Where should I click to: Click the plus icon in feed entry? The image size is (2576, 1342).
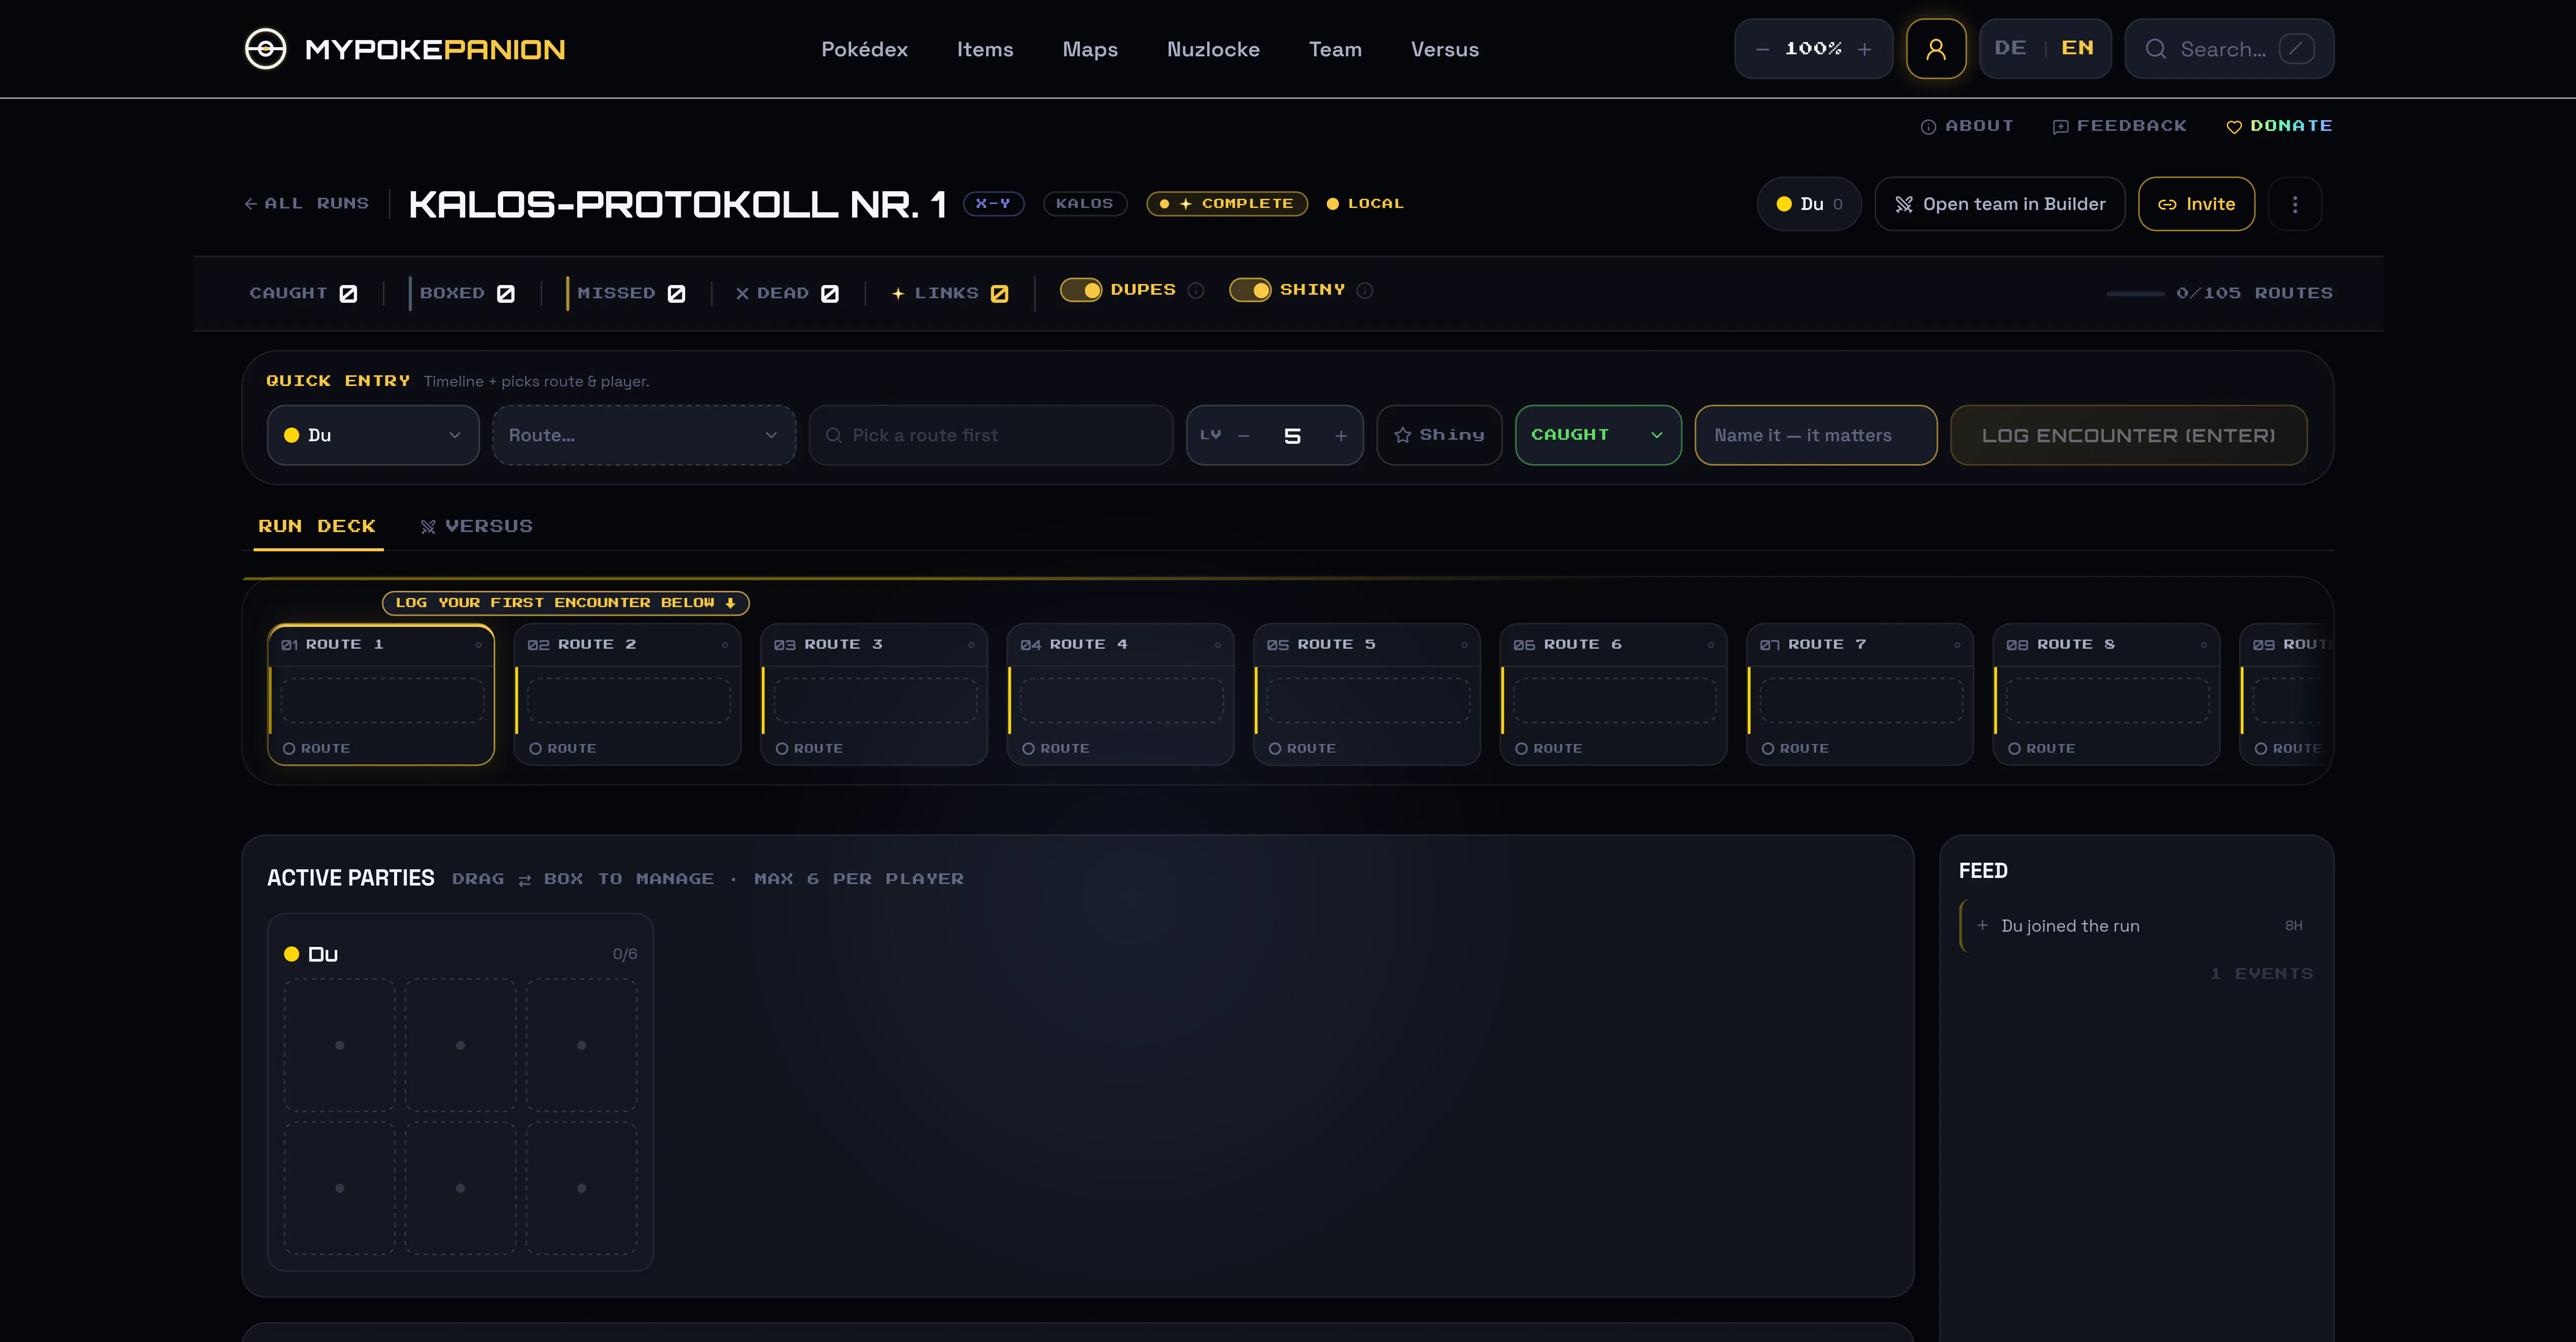1982,925
